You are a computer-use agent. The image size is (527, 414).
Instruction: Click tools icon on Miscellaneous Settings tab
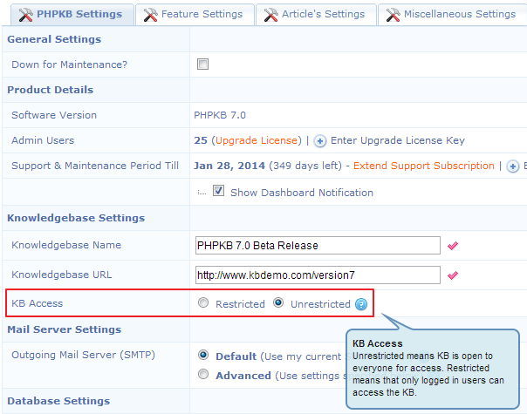pyautogui.click(x=393, y=15)
